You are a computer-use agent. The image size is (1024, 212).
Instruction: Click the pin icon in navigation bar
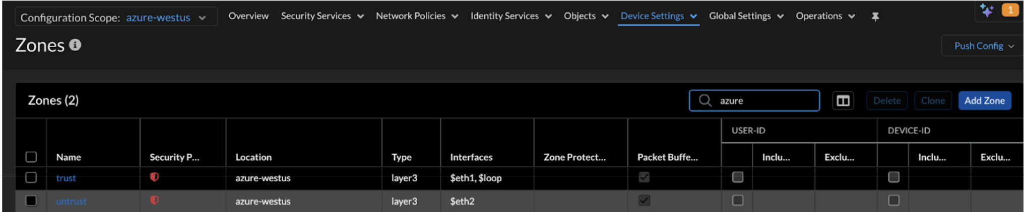coord(875,17)
